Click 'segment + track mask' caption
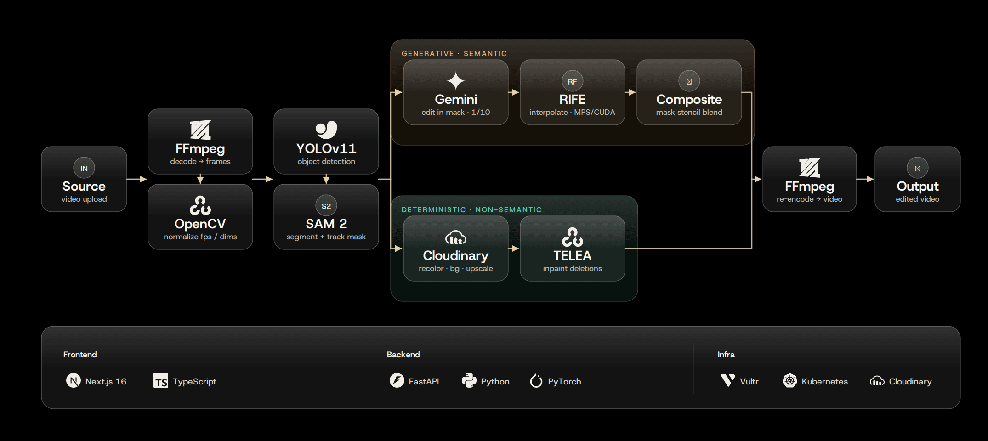 coord(326,237)
